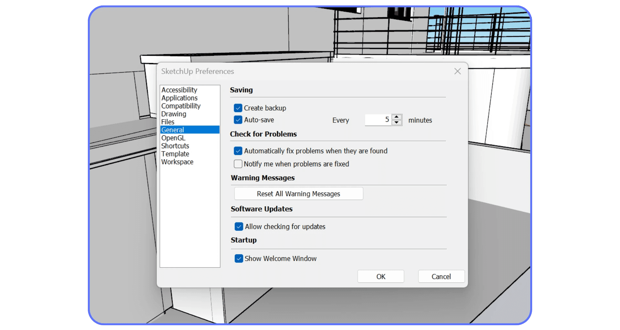Click the Saving section heading

(x=241, y=90)
